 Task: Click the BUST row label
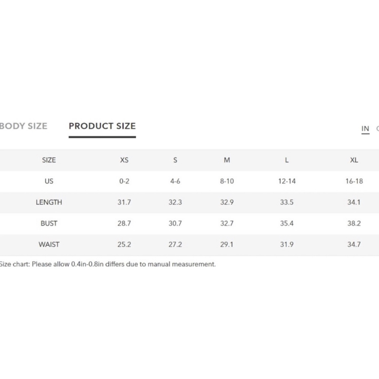point(49,223)
